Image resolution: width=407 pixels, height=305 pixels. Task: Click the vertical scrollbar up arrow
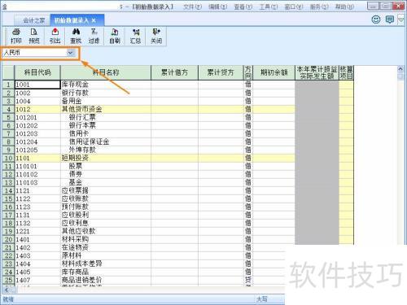tap(400, 69)
